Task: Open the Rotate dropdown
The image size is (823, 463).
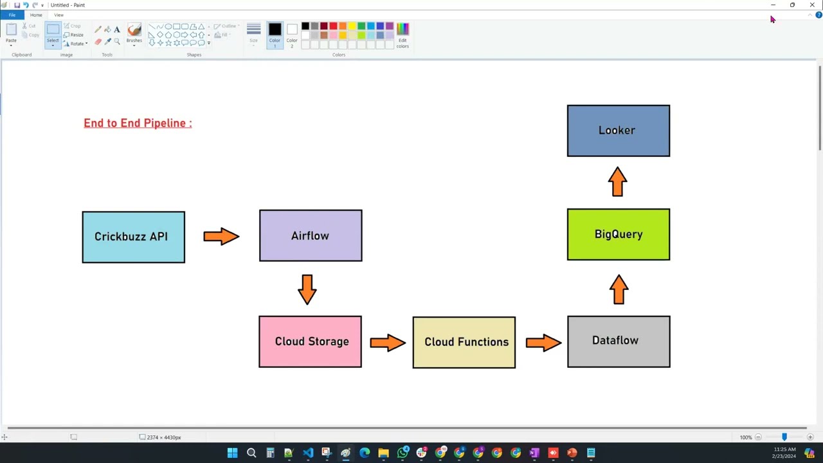Action: 75,44
